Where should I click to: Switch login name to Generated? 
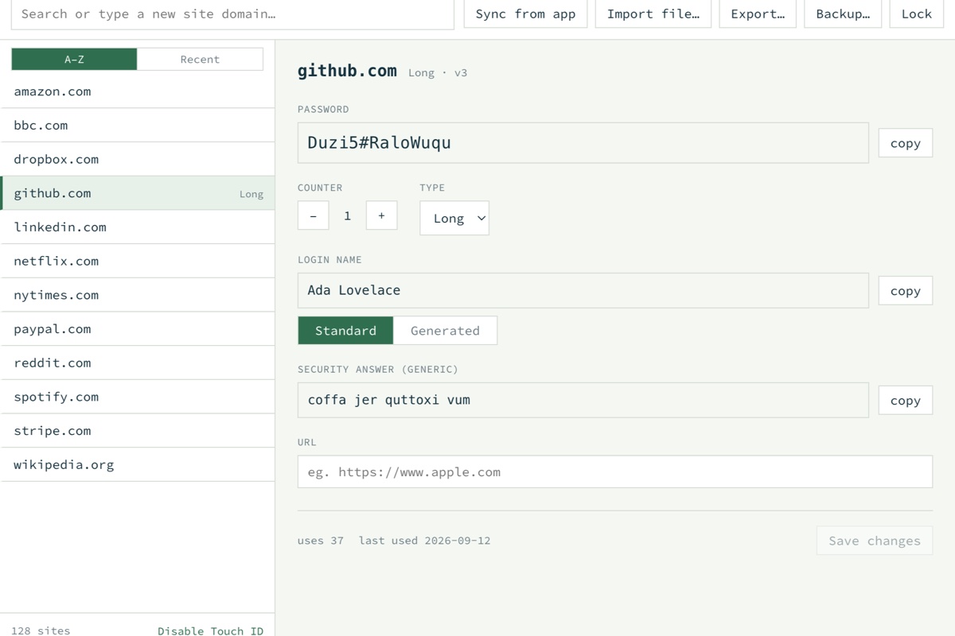click(x=446, y=331)
